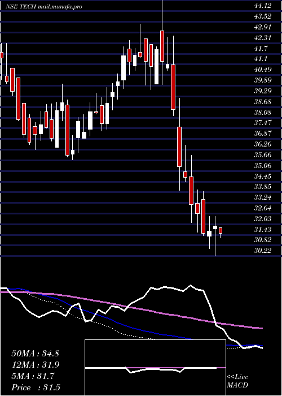The height and width of the screenshot is (396, 282).
Task: Click the tallest red candle near 42.9 peak
Action: coord(162,46)
